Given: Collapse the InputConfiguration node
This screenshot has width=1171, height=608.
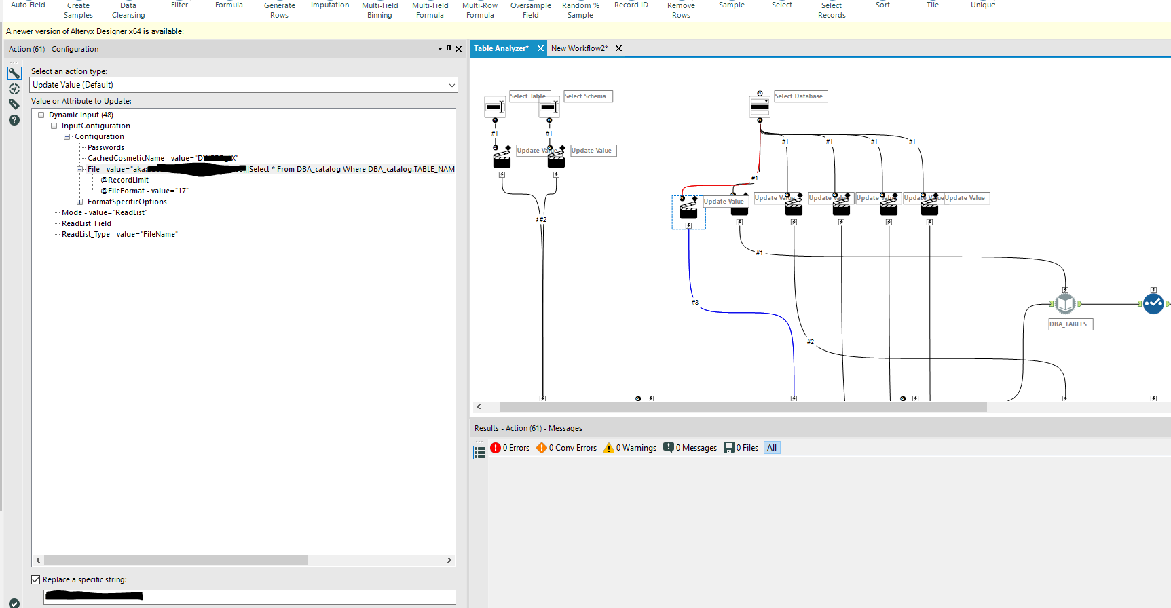Looking at the screenshot, I should click(x=54, y=126).
